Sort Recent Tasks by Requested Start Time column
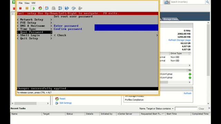 [153, 114]
